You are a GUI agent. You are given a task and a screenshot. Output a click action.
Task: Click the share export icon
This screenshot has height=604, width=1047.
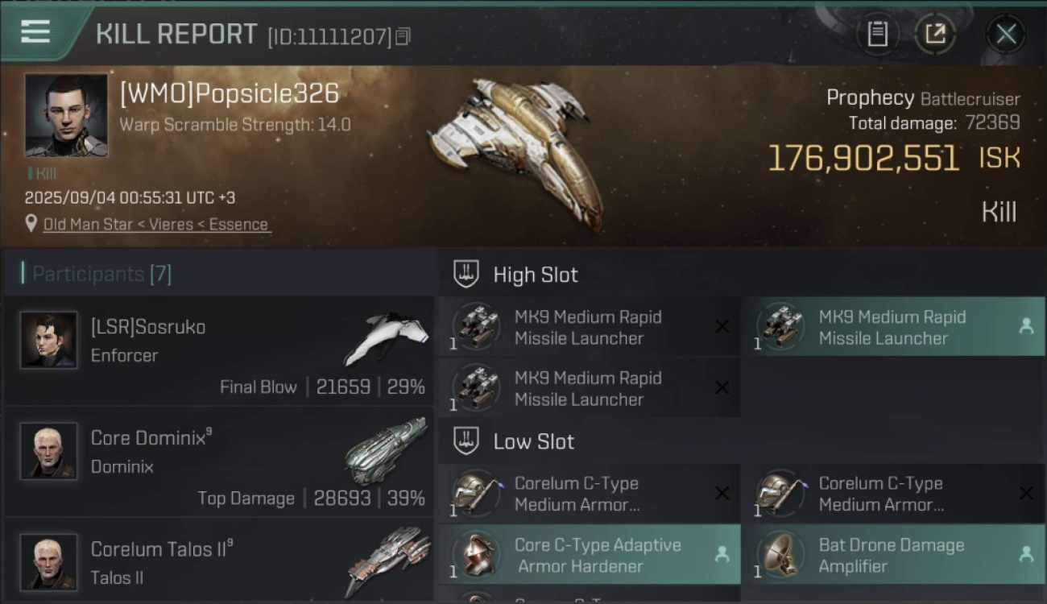point(934,34)
